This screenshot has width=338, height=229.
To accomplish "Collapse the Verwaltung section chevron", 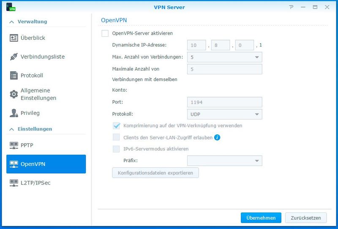I will (12, 22).
